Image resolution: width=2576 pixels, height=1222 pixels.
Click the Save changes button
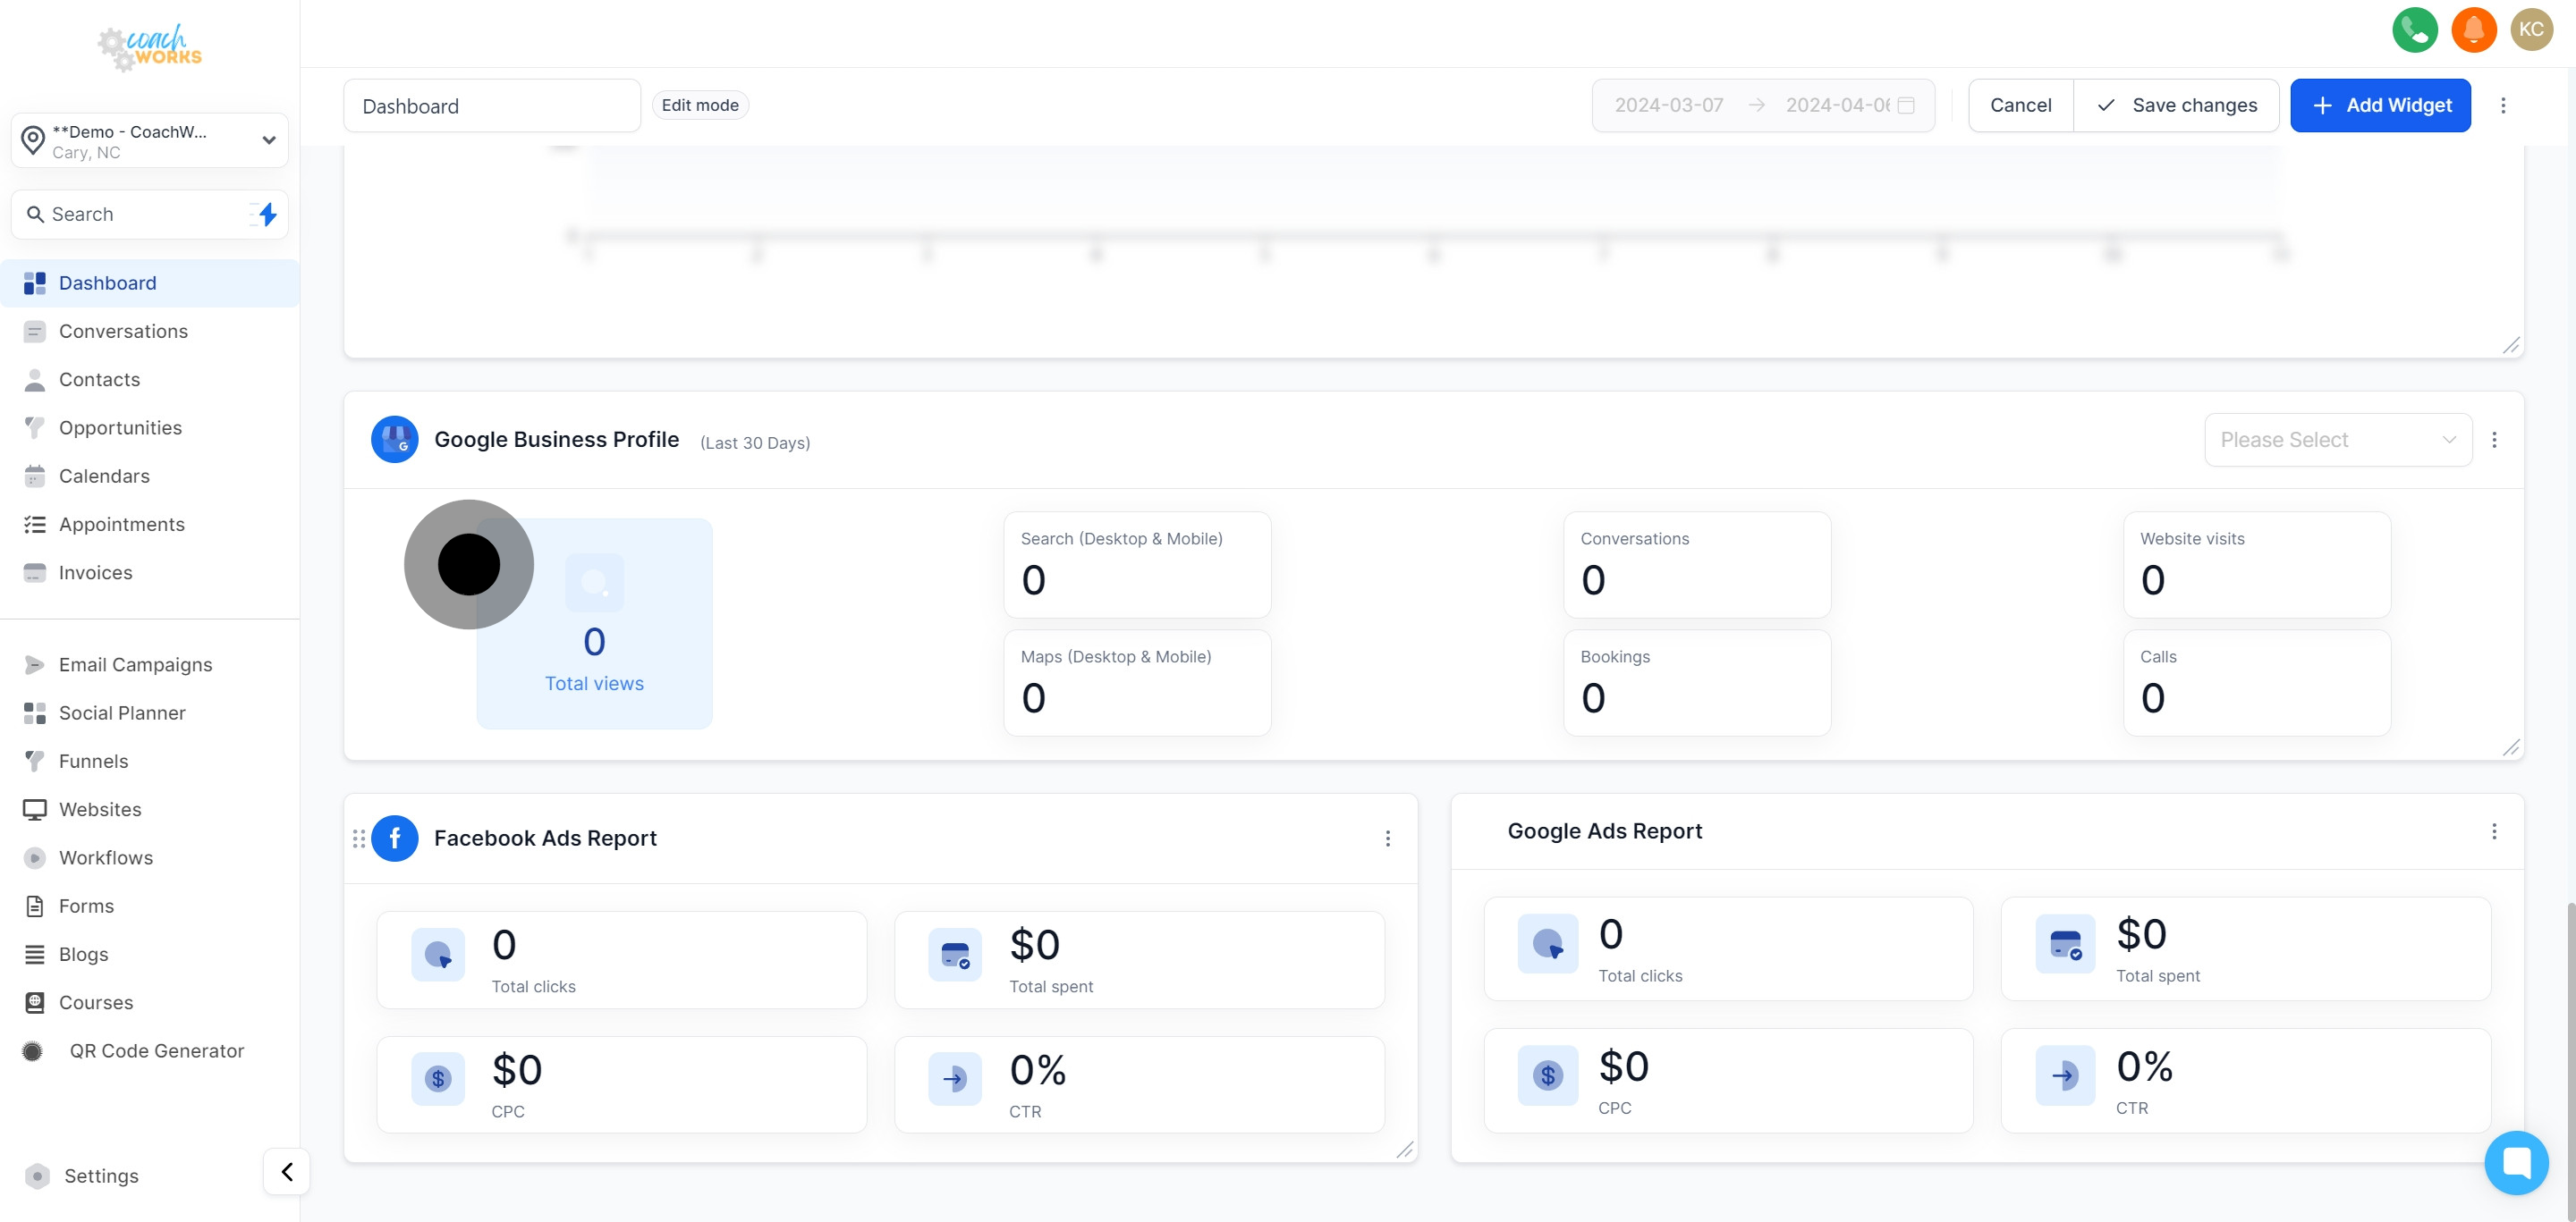pos(2176,105)
